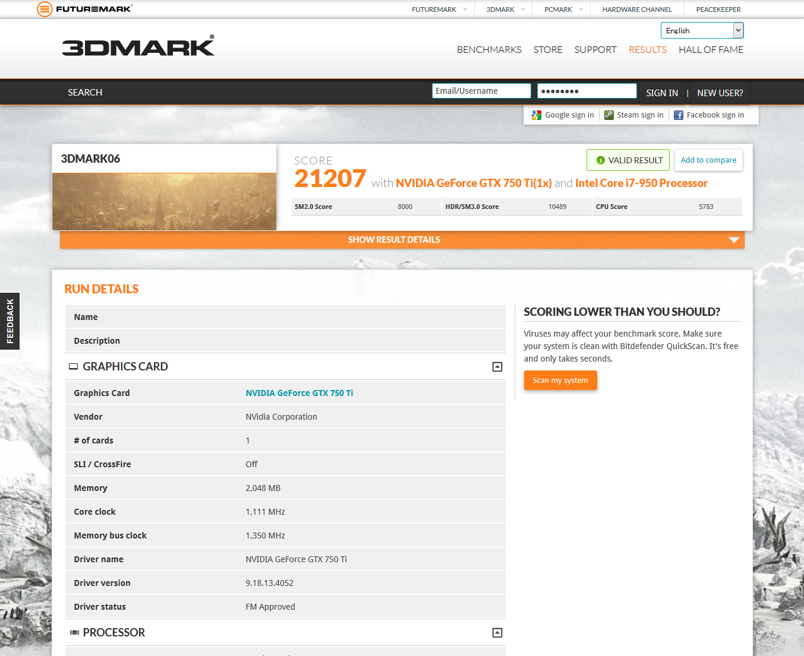
Task: Open the NVIDIA GeForce GTX 750 Ti(1x) score link
Action: 474,183
